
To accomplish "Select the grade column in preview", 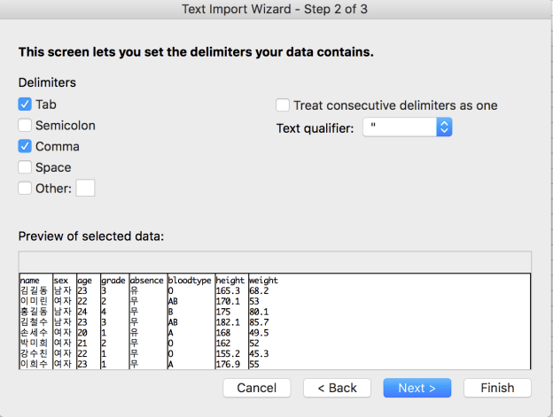I will tap(114, 321).
